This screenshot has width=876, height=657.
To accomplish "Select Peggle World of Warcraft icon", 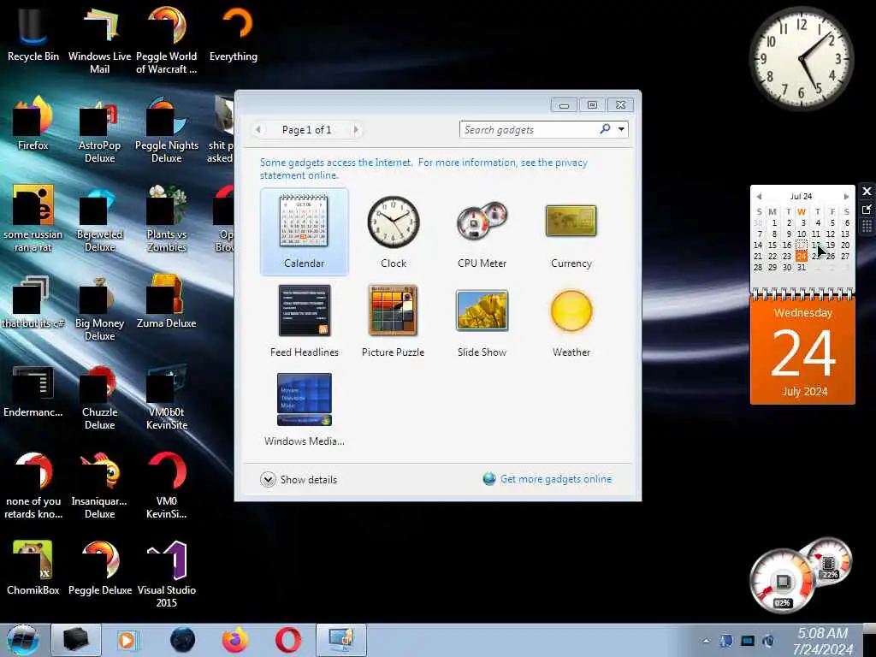I will coord(167,40).
